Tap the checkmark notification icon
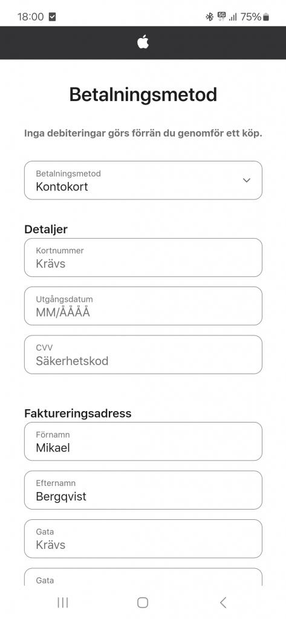The width and height of the screenshot is (286, 619). pos(52,16)
